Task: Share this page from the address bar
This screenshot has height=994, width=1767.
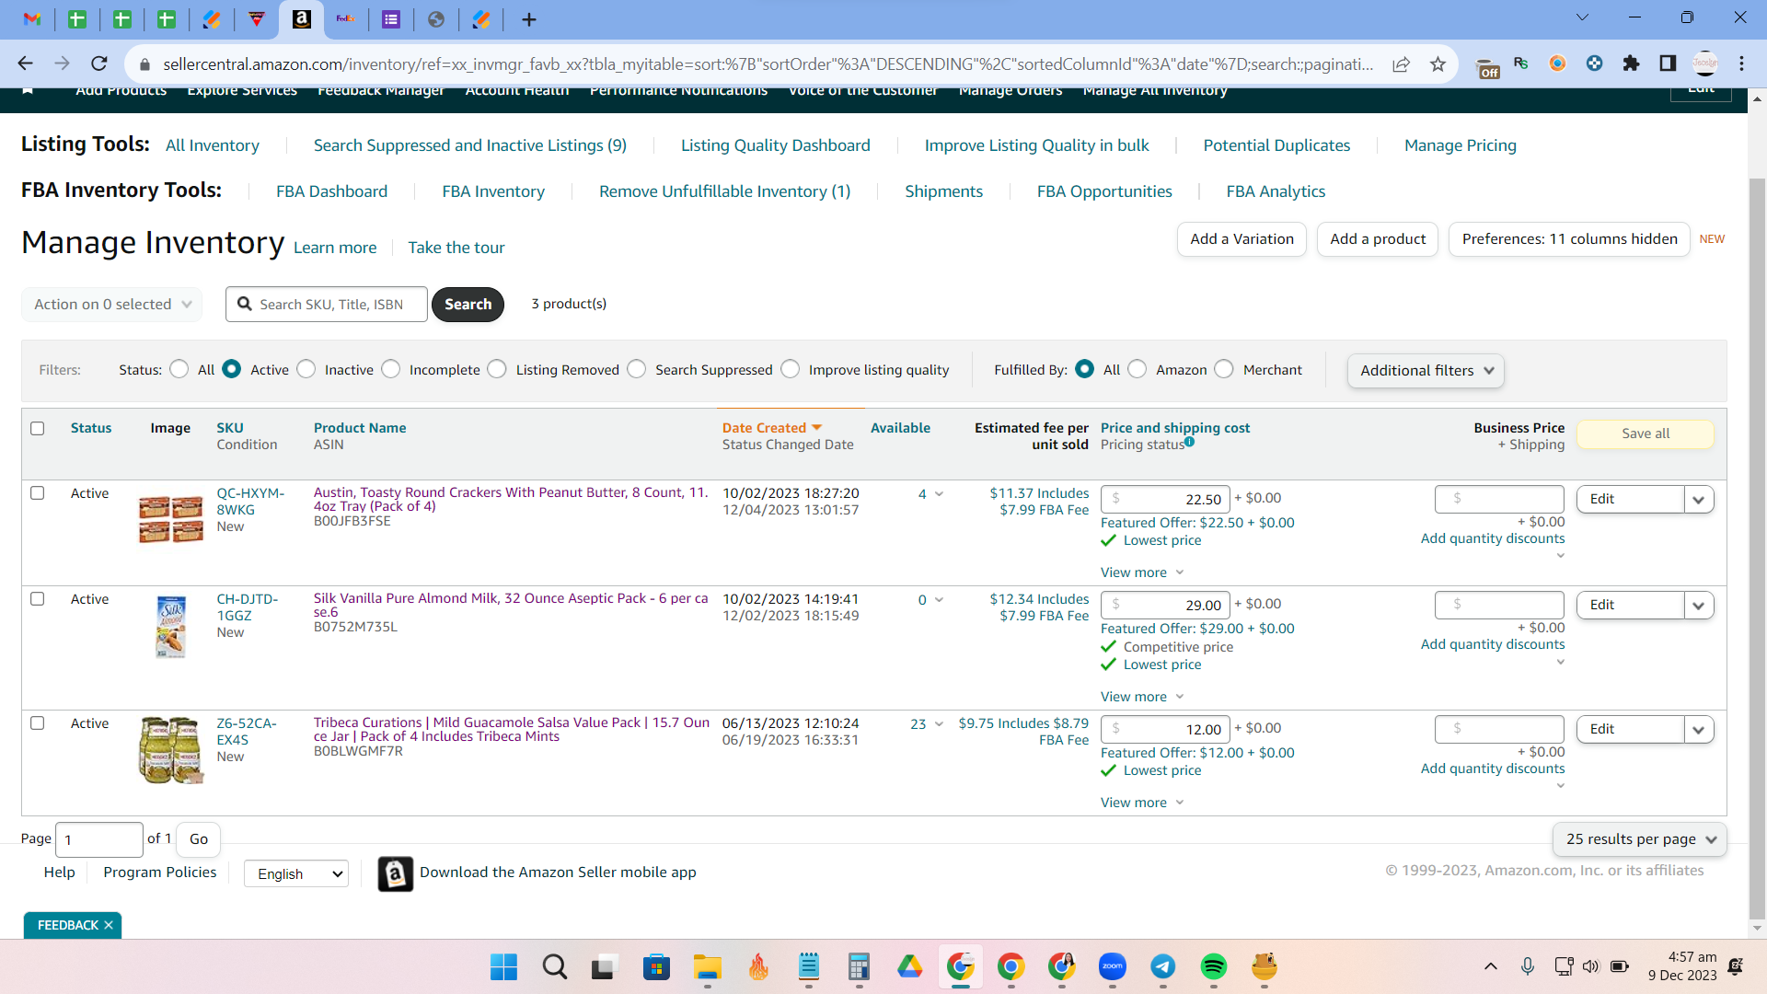Action: (x=1401, y=64)
